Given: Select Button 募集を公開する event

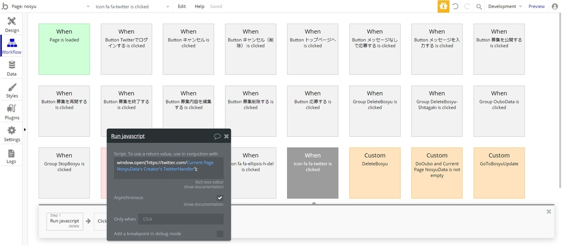Looking at the screenshot, I should point(499,49).
